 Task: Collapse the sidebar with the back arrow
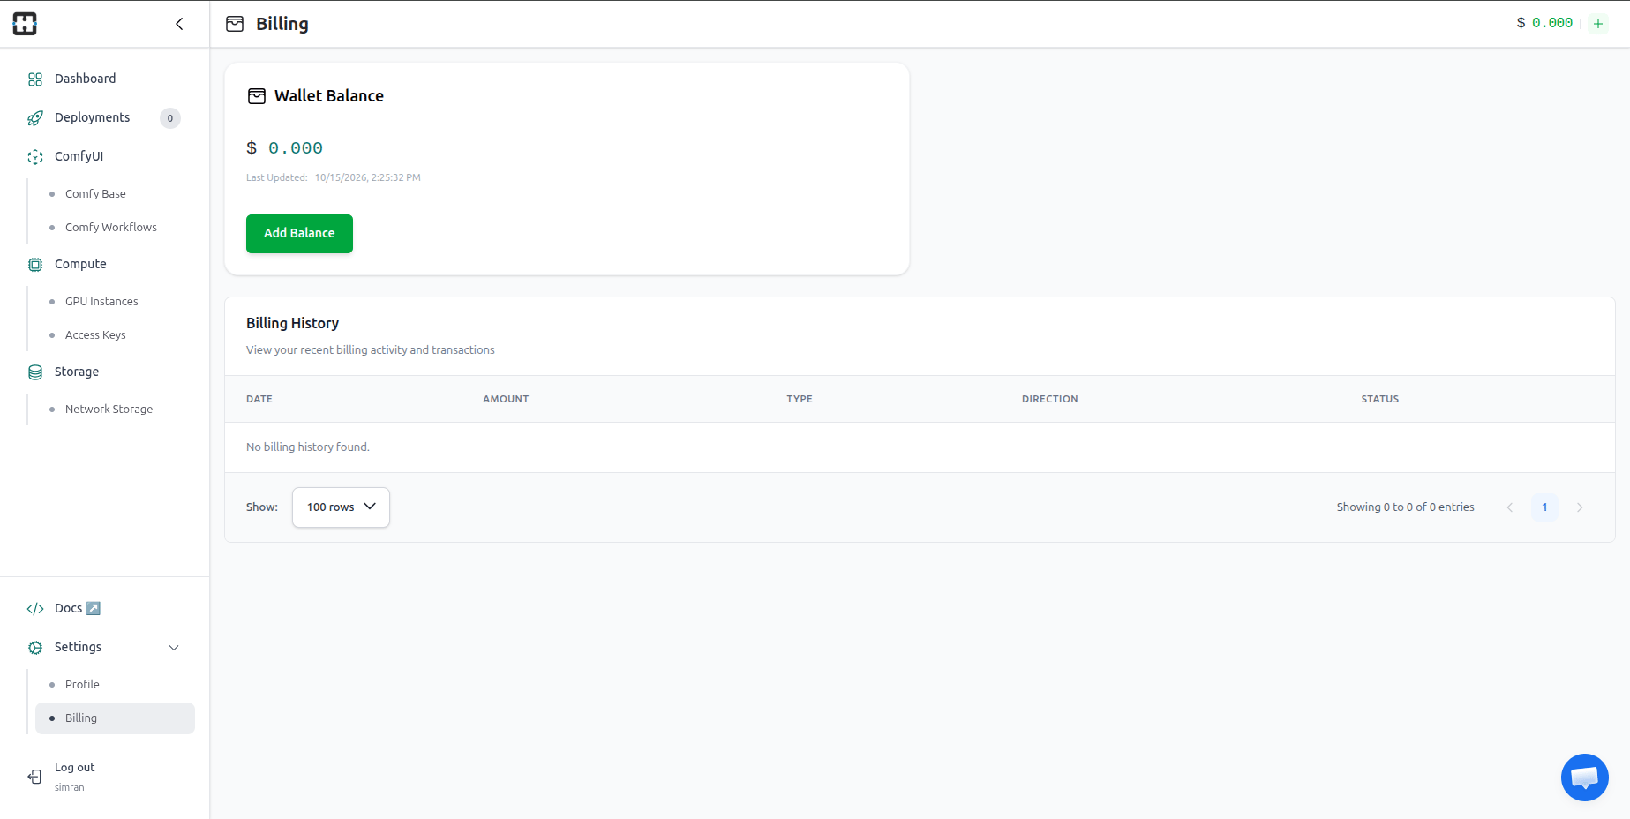point(179,24)
